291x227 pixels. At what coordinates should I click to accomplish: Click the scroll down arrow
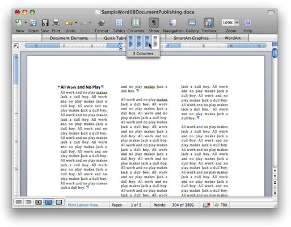(x=275, y=176)
